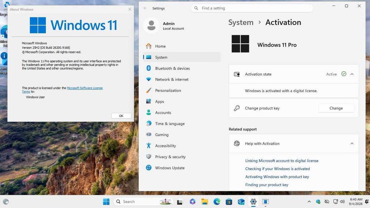Viewport: 370px width, 208px height.
Task: Launch Microsoft Edge from taskbar
Action: (x=217, y=202)
